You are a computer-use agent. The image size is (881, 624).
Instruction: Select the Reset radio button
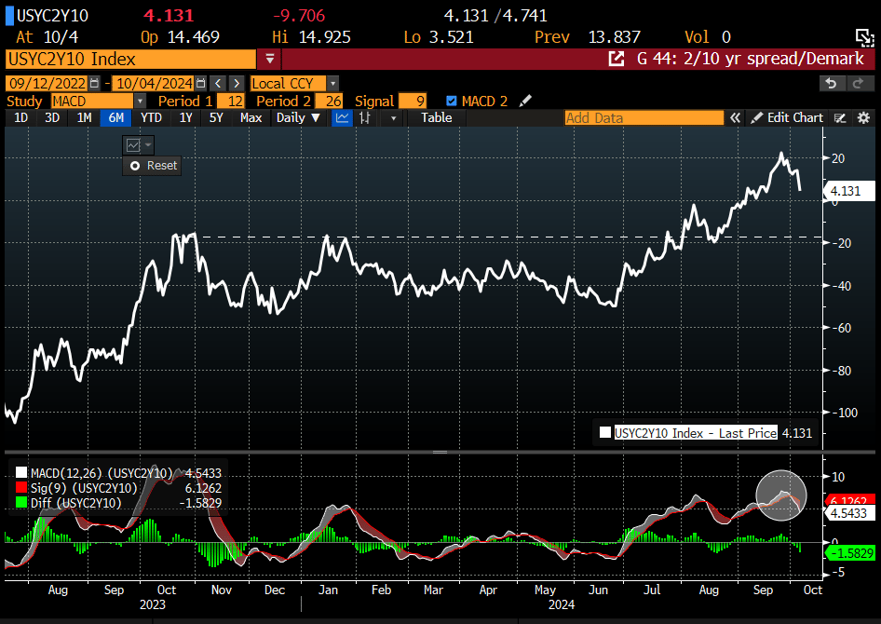click(x=135, y=166)
